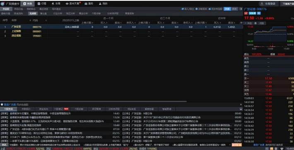Sort 近一个月 卖出 column

coord(118,22)
